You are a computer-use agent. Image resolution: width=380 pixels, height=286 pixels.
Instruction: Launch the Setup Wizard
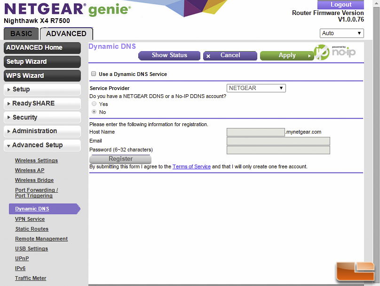coord(42,61)
